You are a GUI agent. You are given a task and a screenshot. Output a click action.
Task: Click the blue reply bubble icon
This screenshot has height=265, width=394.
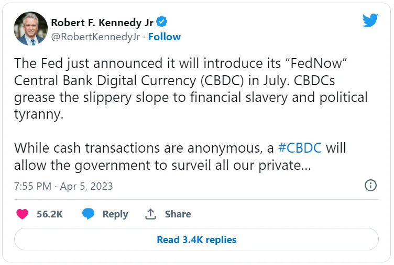pyautogui.click(x=89, y=214)
